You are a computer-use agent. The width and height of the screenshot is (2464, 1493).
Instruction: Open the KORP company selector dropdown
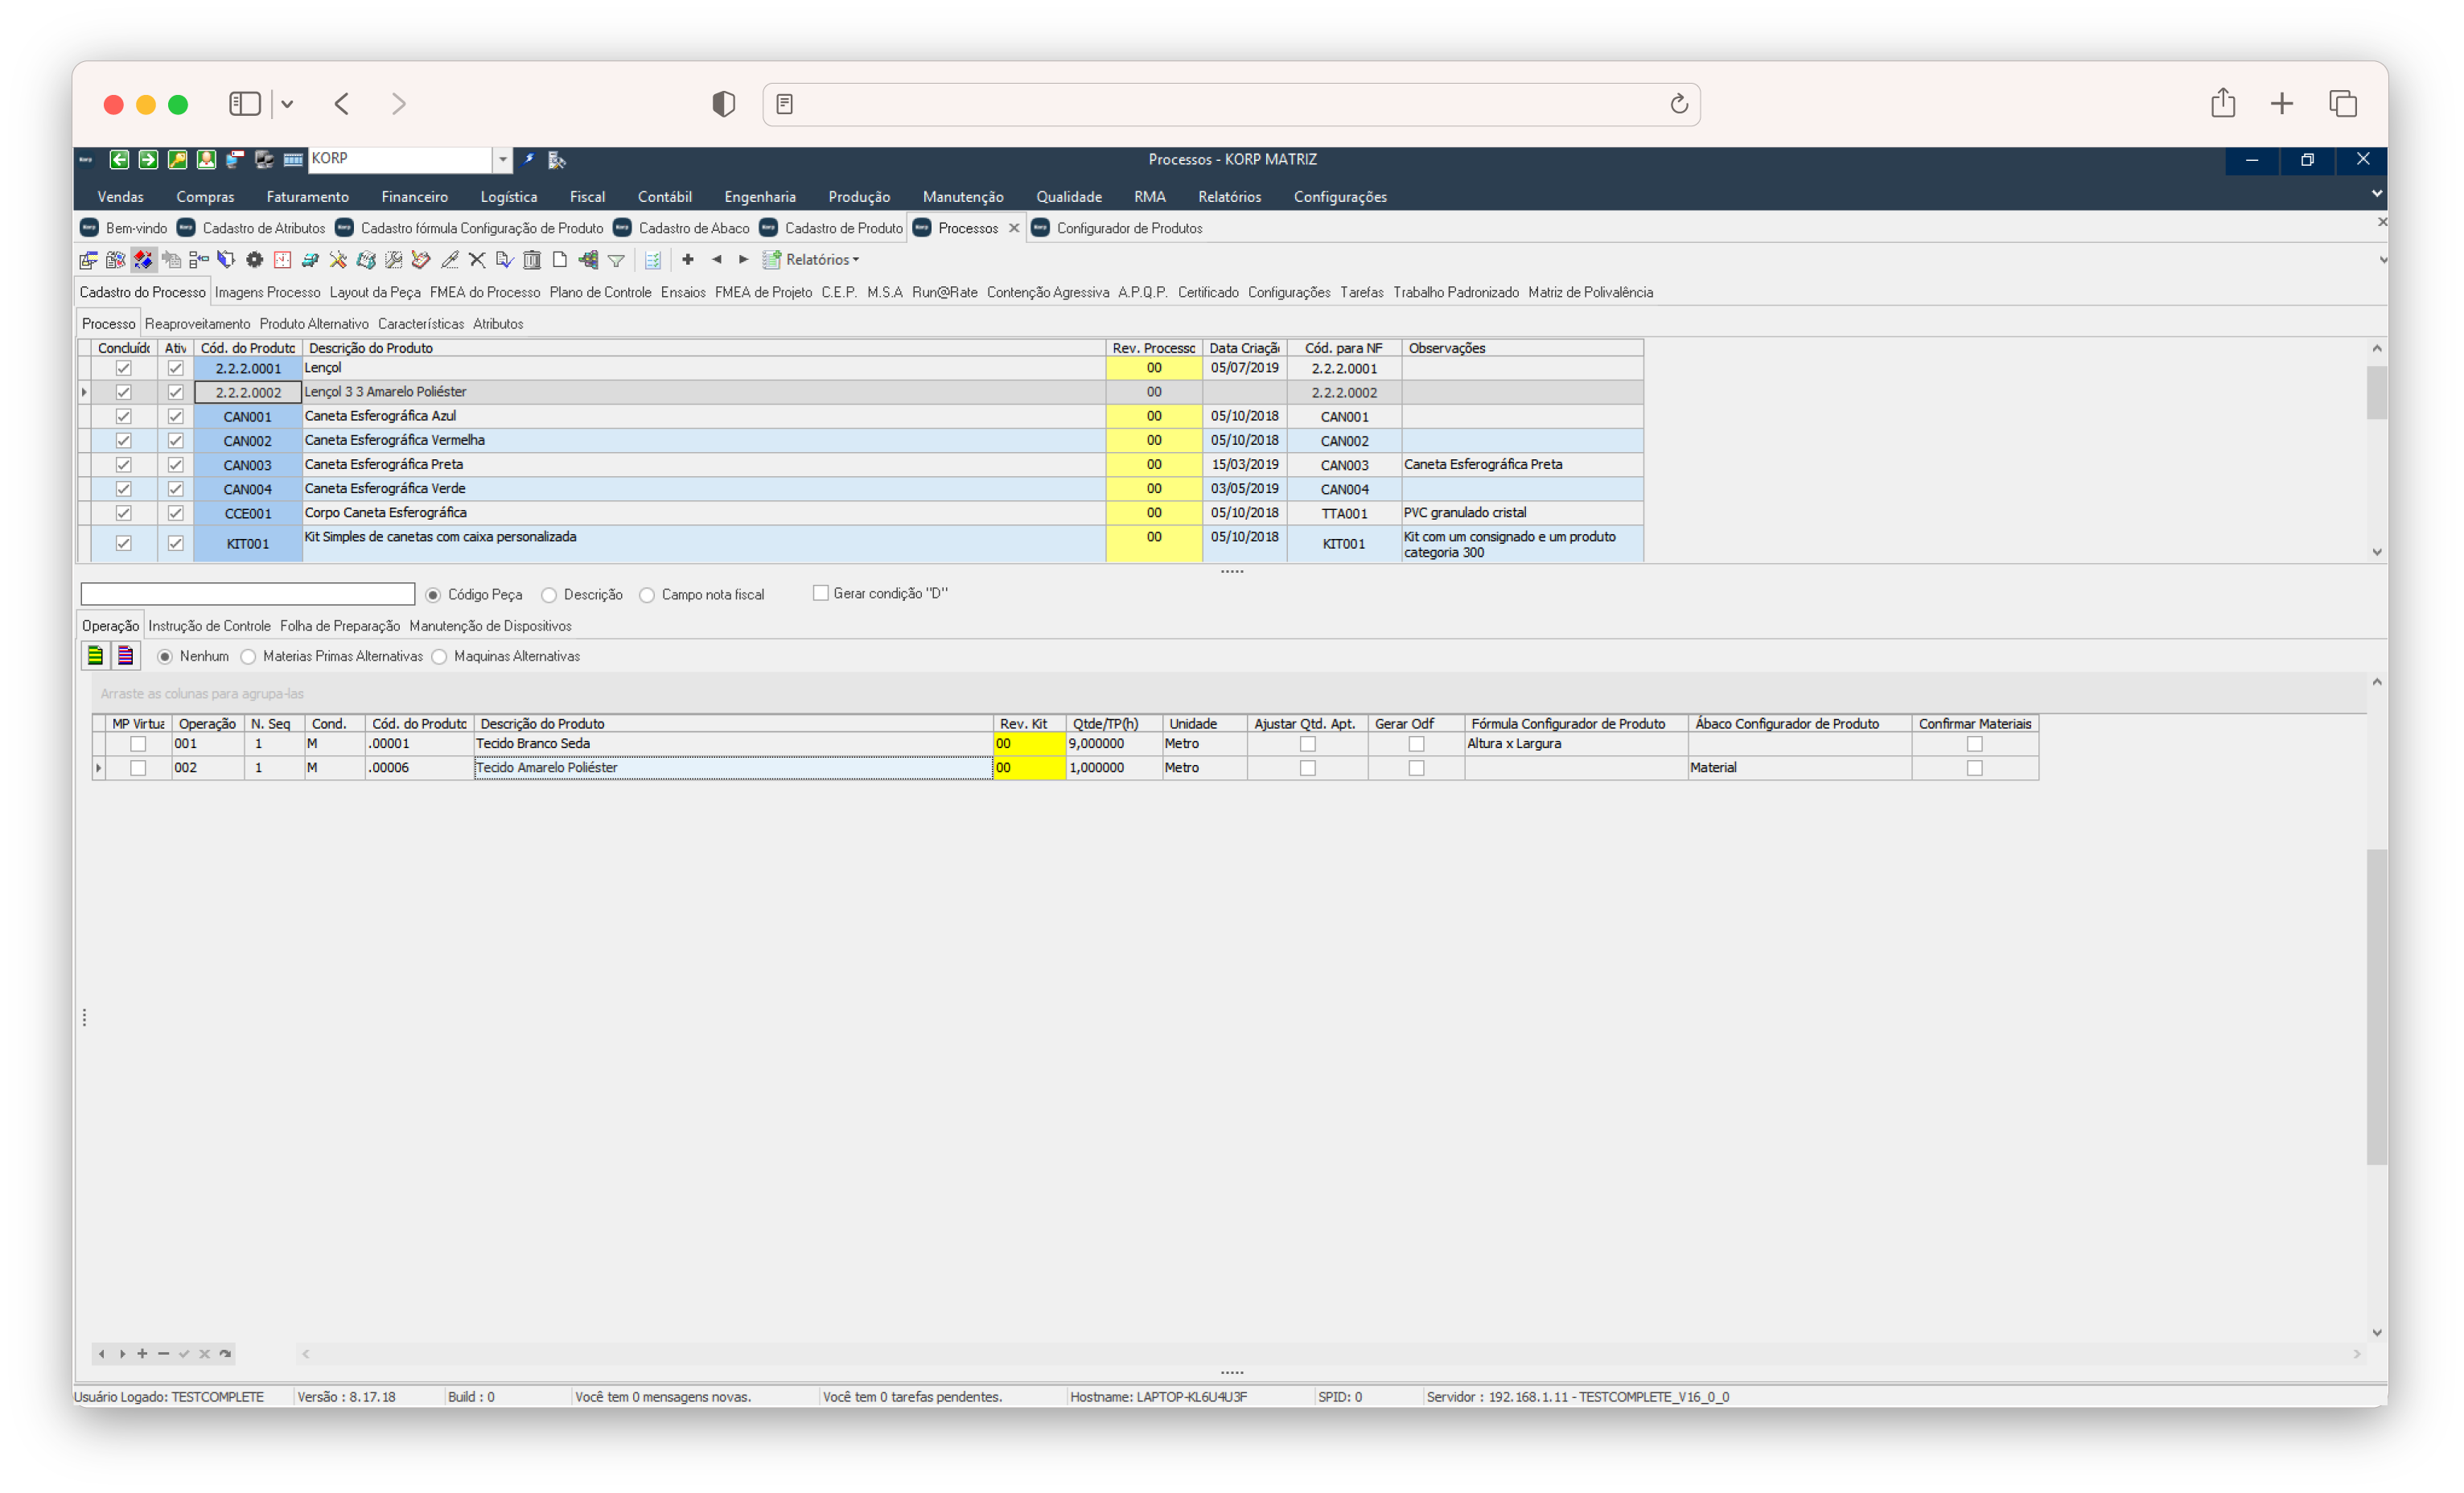[504, 160]
